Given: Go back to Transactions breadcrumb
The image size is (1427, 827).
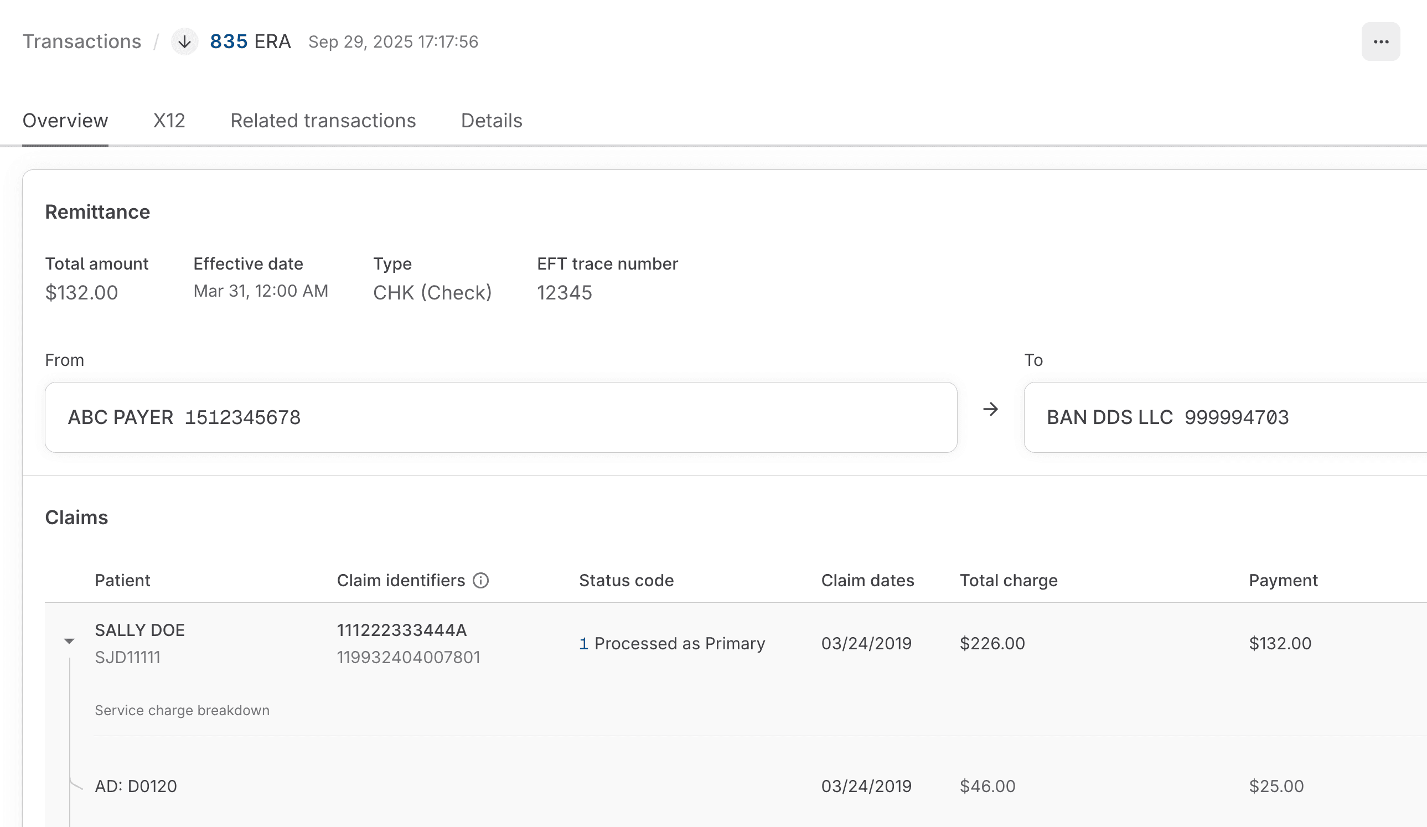Looking at the screenshot, I should (x=81, y=42).
